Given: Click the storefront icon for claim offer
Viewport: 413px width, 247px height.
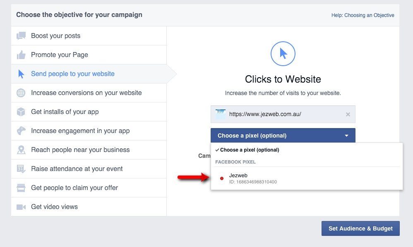Looking at the screenshot, I should pos(21,188).
